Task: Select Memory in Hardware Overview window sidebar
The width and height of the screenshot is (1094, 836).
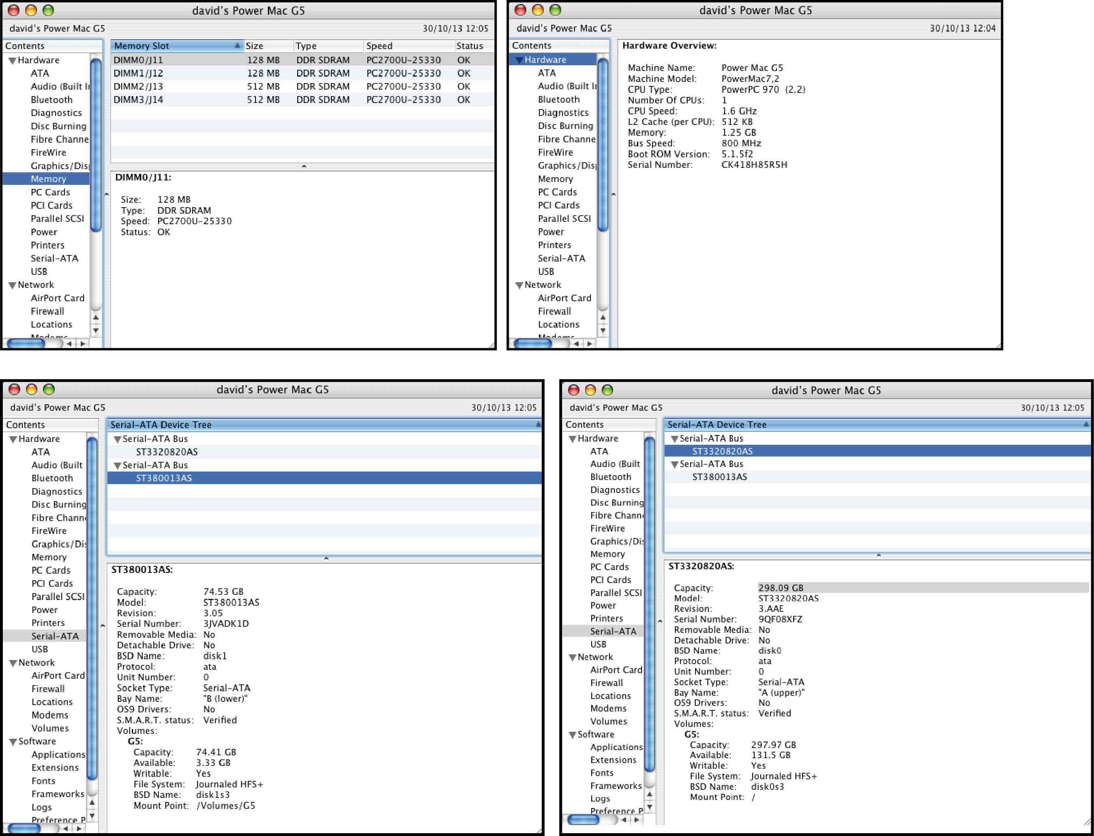Action: [x=555, y=179]
